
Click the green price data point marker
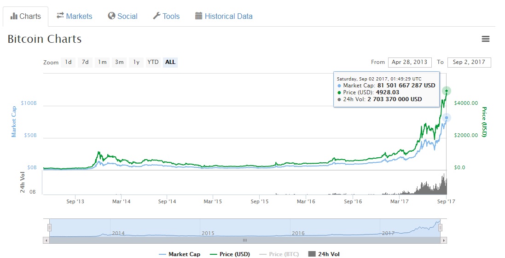pyautogui.click(x=446, y=91)
